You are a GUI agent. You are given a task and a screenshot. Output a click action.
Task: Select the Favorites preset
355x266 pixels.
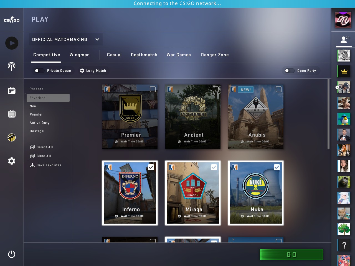coord(48,98)
